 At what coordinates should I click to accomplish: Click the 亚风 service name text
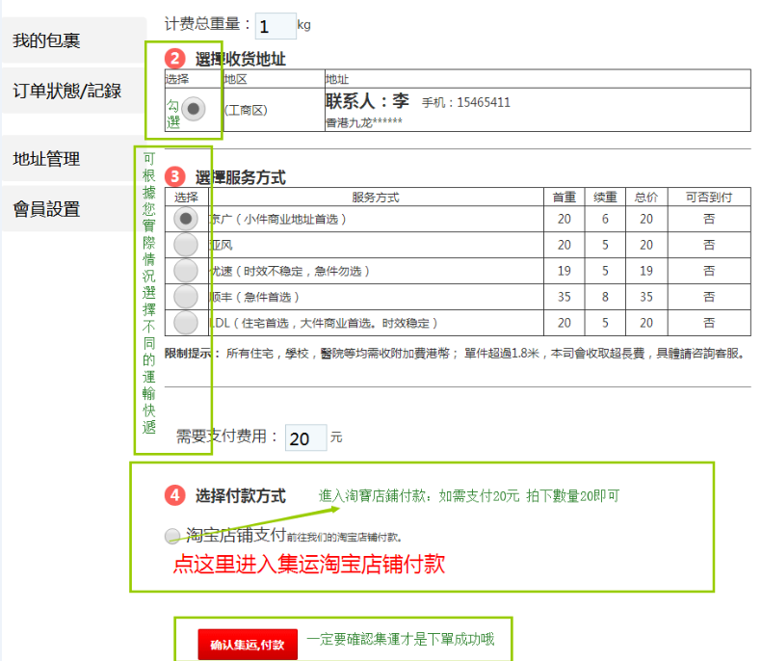click(222, 245)
